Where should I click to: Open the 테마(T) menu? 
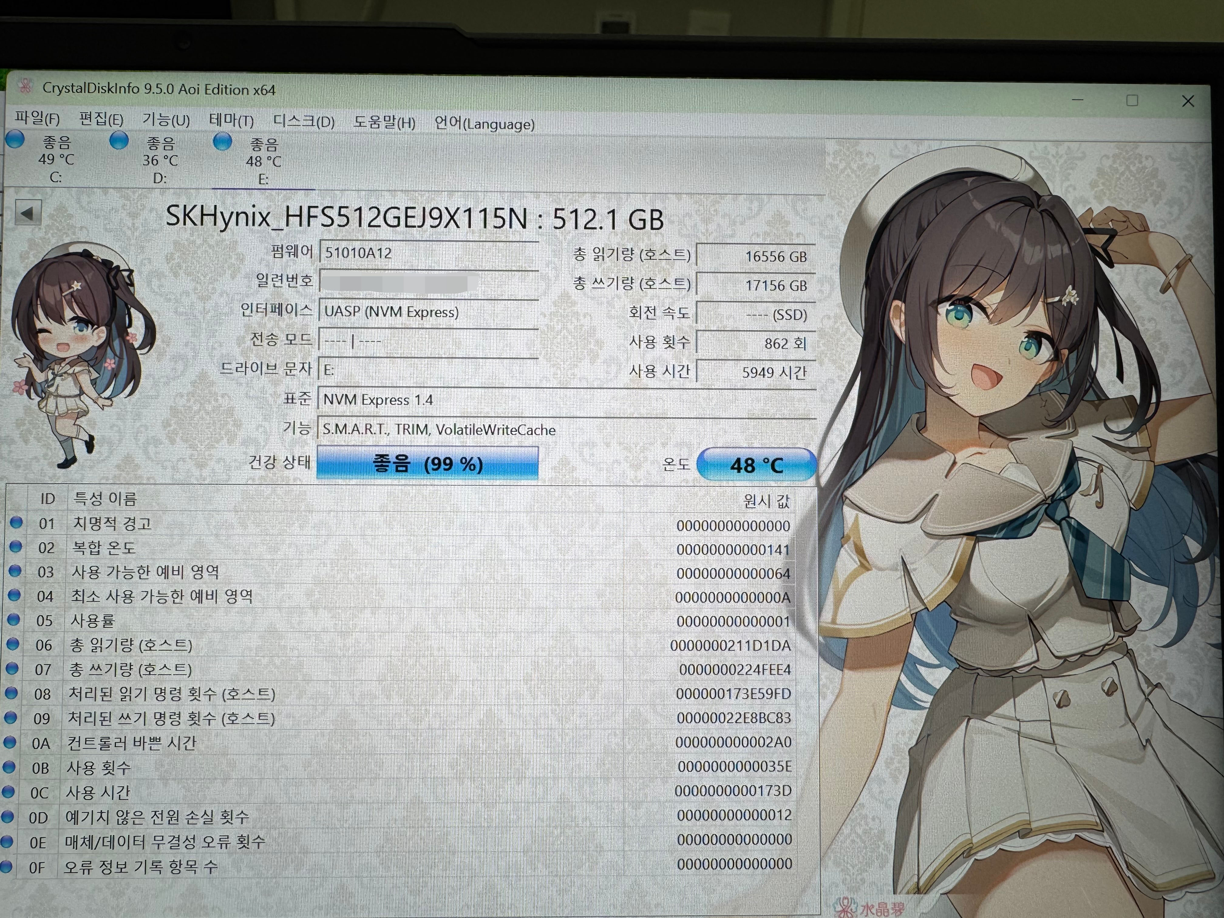pyautogui.click(x=231, y=120)
